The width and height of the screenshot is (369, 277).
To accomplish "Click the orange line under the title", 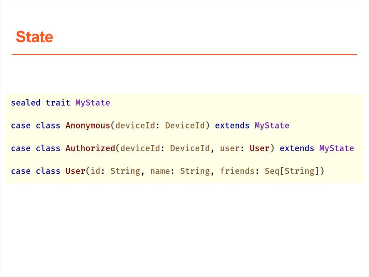I will (184, 55).
